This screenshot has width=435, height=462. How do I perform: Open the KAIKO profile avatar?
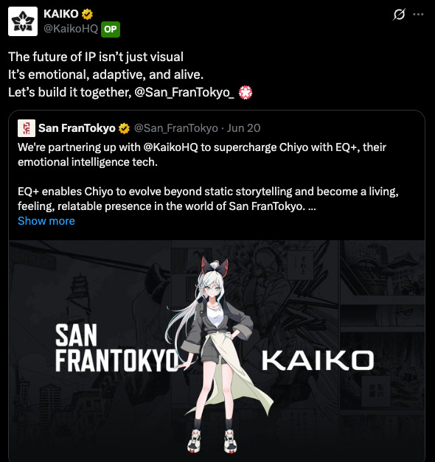point(23,21)
